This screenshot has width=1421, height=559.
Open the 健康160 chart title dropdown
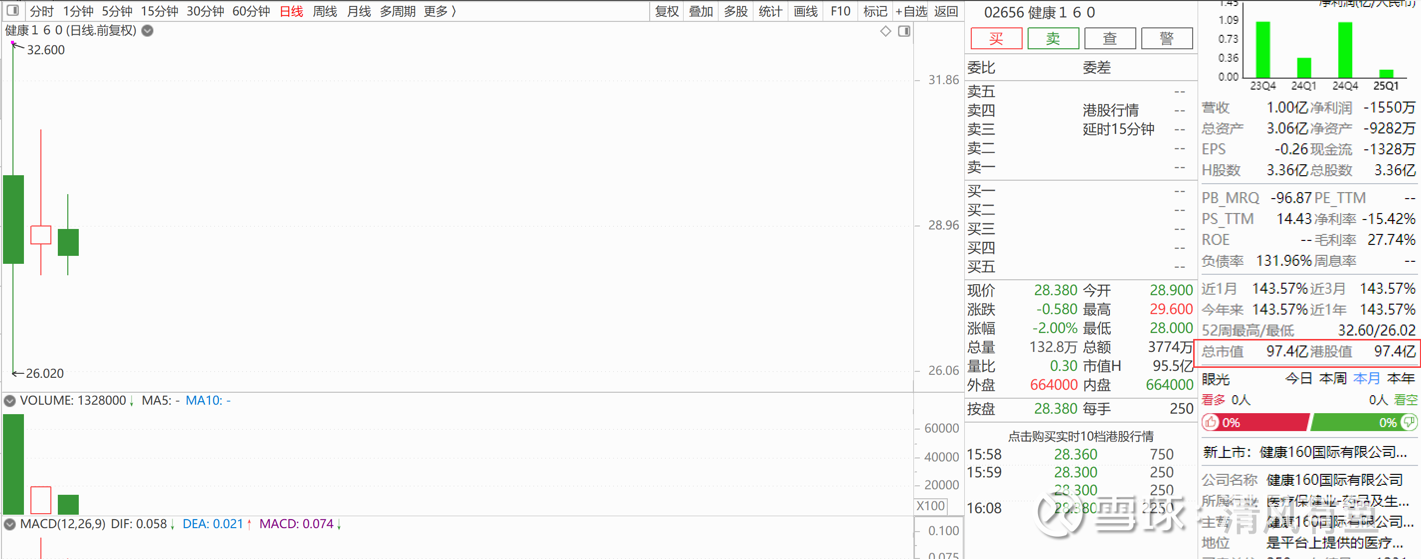pyautogui.click(x=147, y=31)
